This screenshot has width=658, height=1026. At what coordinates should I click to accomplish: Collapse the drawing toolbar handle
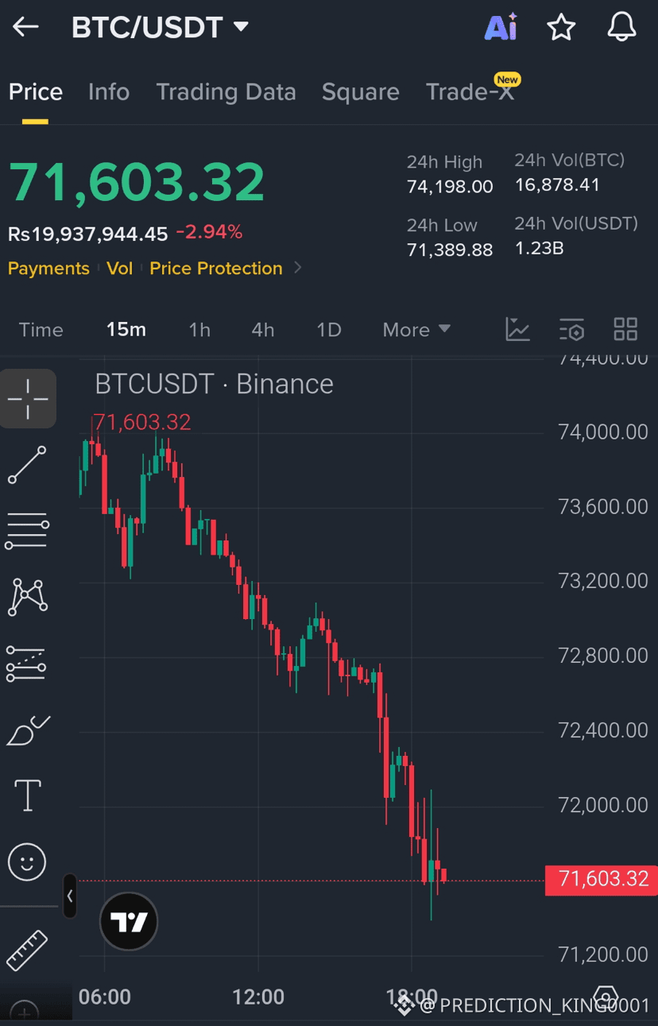coord(70,896)
